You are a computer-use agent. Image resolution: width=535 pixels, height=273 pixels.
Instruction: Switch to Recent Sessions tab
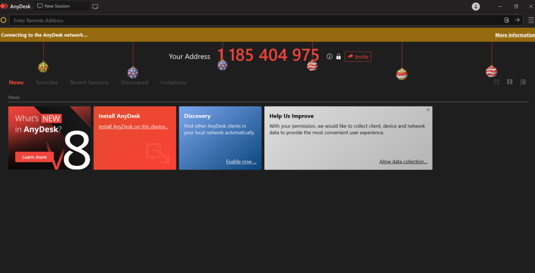pyautogui.click(x=89, y=83)
